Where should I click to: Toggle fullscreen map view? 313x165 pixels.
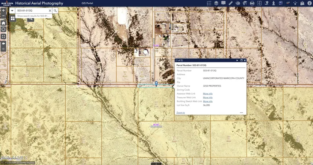[3, 36]
